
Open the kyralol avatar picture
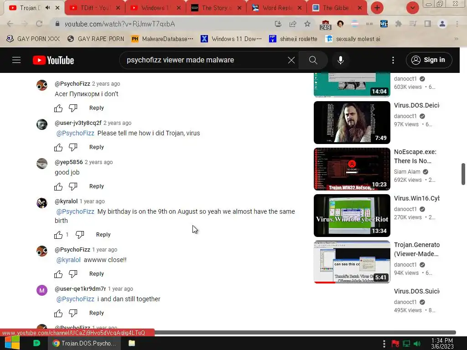42,203
